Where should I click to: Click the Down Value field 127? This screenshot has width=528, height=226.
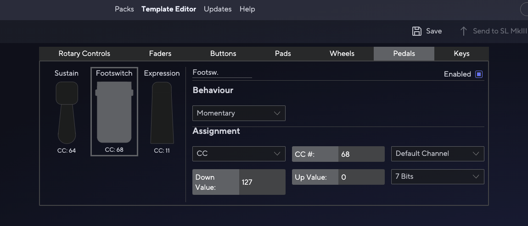pyautogui.click(x=262, y=182)
